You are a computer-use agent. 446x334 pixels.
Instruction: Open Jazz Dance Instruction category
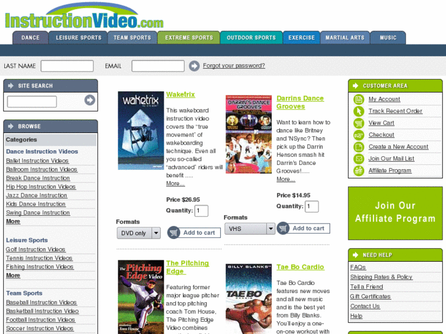click(37, 195)
